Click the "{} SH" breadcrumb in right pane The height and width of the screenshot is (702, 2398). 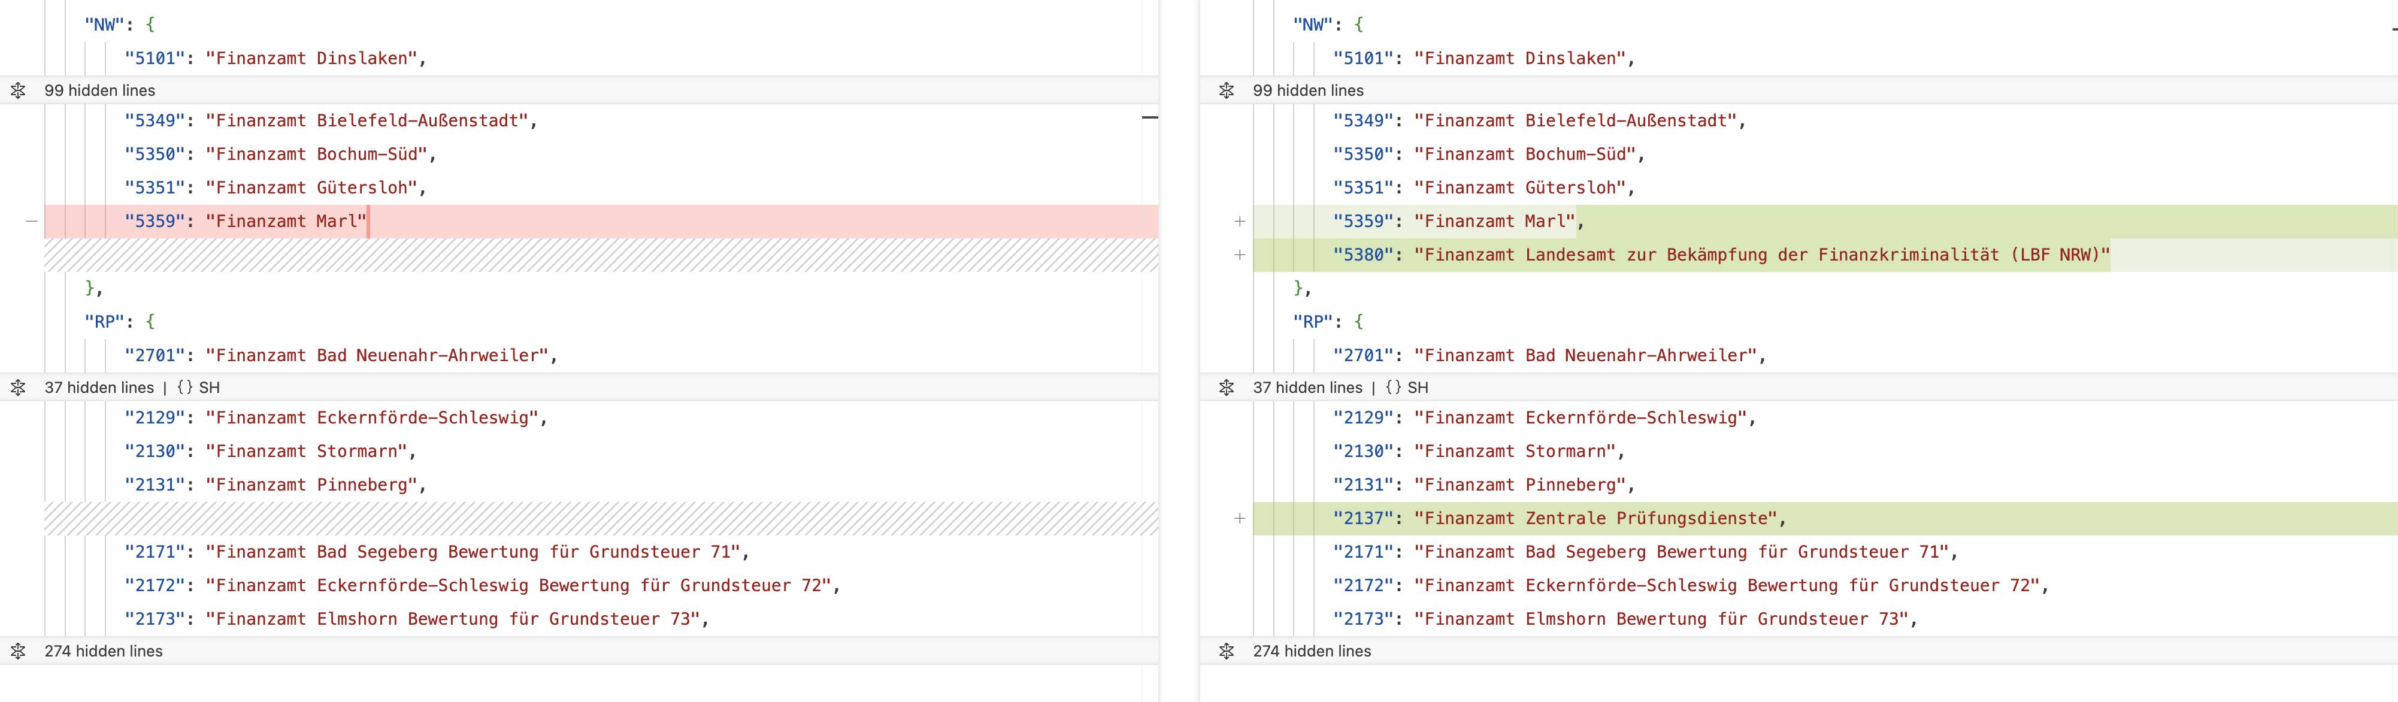1407,388
